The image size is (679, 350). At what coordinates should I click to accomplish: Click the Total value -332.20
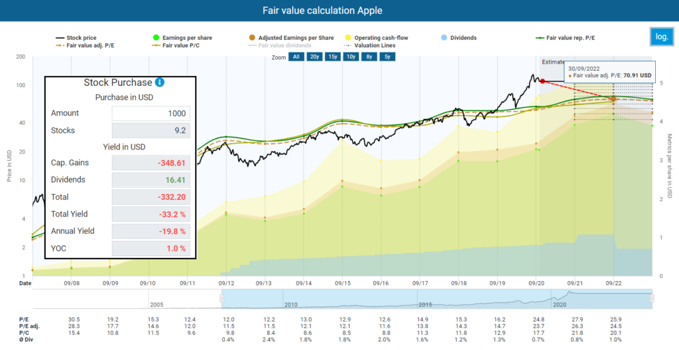[151, 197]
